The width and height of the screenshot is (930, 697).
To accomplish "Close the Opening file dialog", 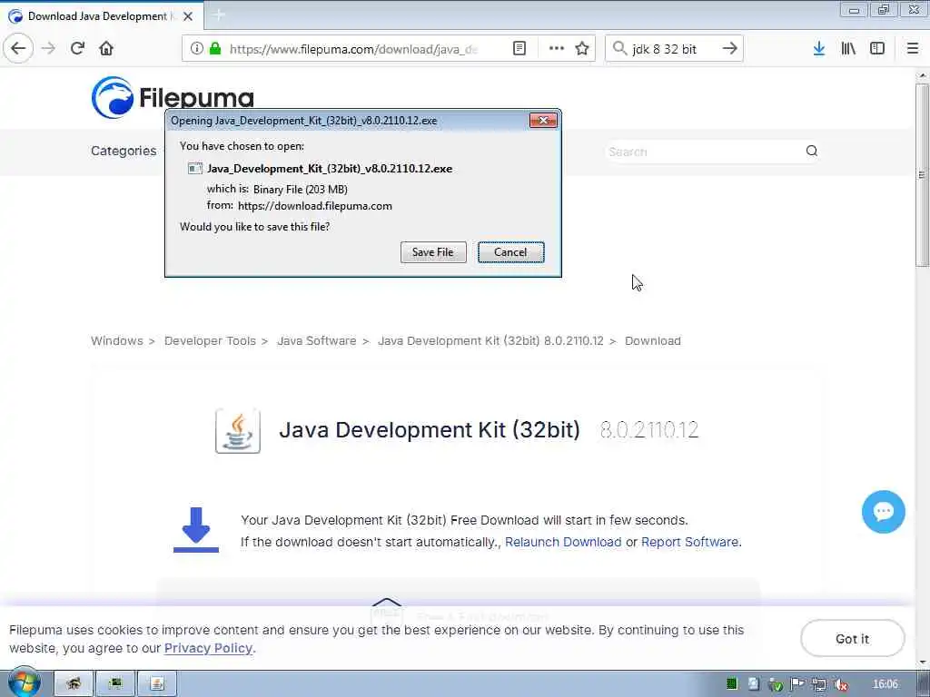I will tap(543, 121).
